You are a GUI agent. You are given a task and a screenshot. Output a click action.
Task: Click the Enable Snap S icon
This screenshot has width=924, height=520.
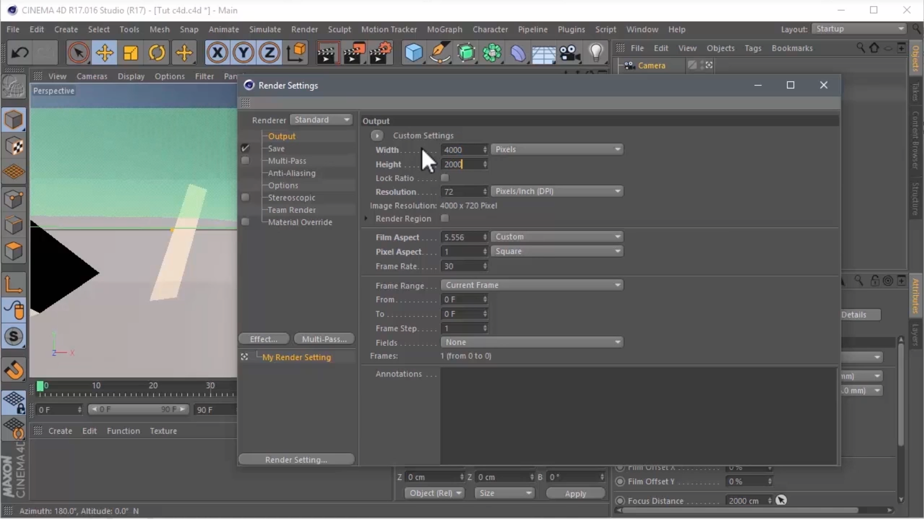pos(14,336)
